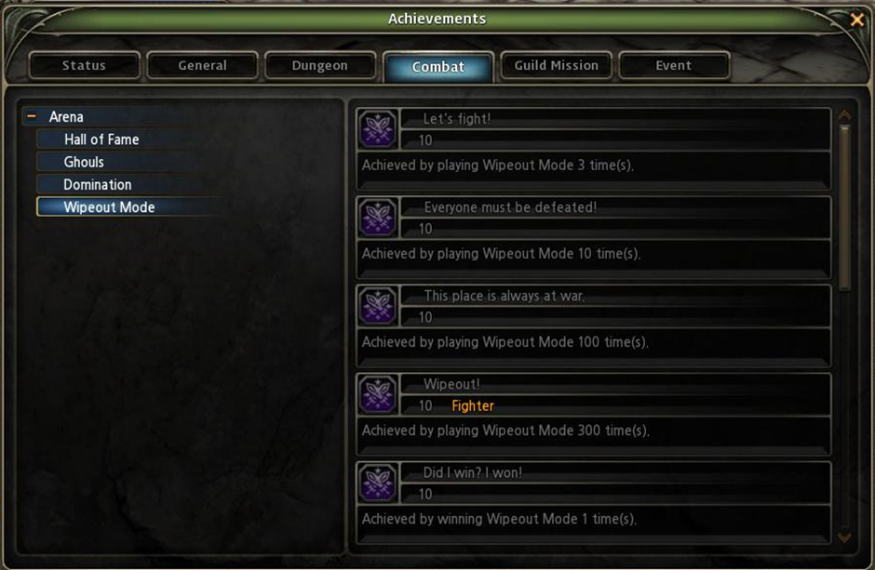Click the scroll down arrow of achievement list
Image resolution: width=875 pixels, height=570 pixels.
coord(844,537)
